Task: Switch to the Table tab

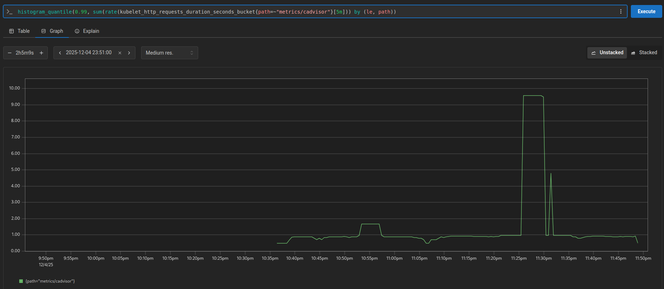Action: pos(19,31)
